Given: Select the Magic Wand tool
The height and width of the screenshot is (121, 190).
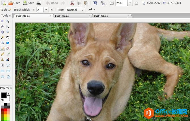Looking at the screenshot, I should pyautogui.click(x=2, y=38).
